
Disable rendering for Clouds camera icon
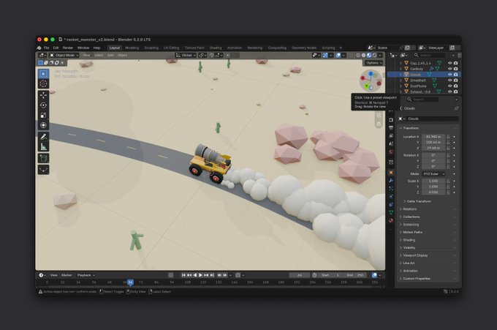455,75
